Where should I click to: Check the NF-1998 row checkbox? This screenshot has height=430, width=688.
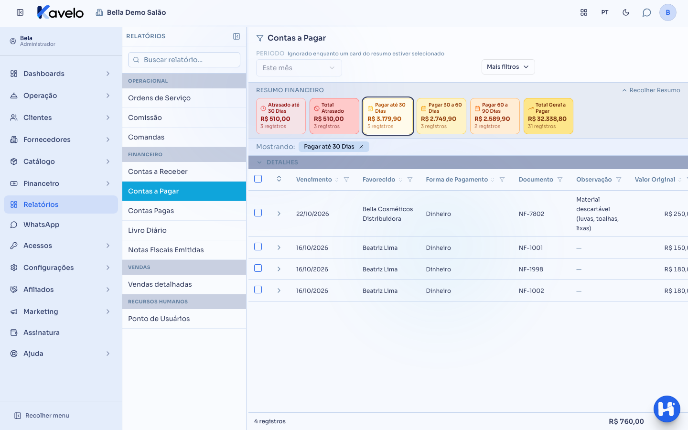(258, 268)
